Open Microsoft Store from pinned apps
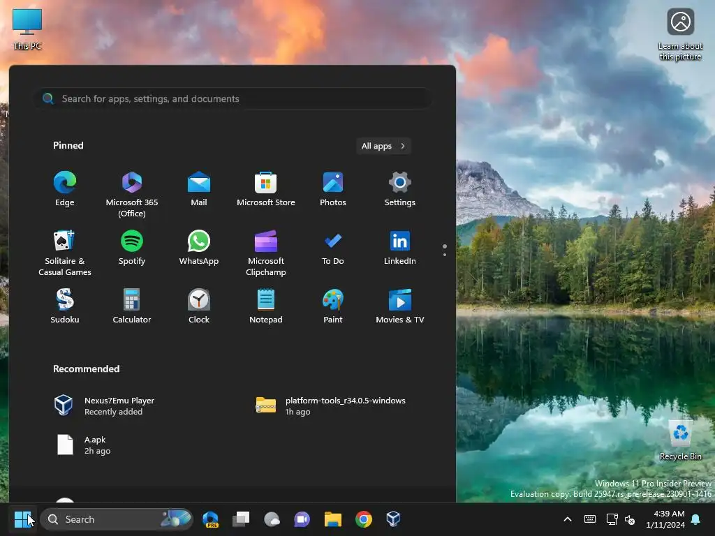The width and height of the screenshot is (715, 536). (x=266, y=189)
